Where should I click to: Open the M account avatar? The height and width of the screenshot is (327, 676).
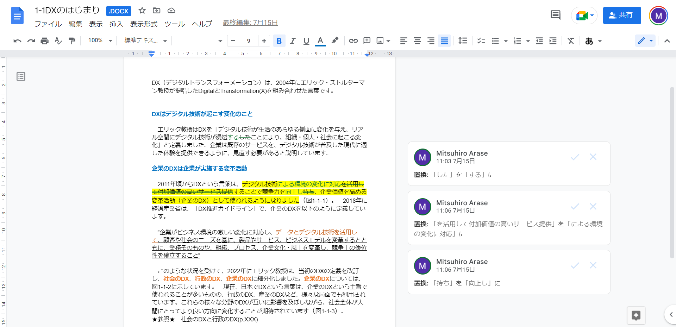point(658,15)
